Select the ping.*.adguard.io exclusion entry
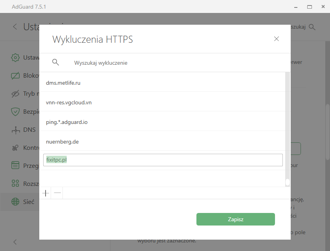This screenshot has height=251, width=330. tap(162, 122)
